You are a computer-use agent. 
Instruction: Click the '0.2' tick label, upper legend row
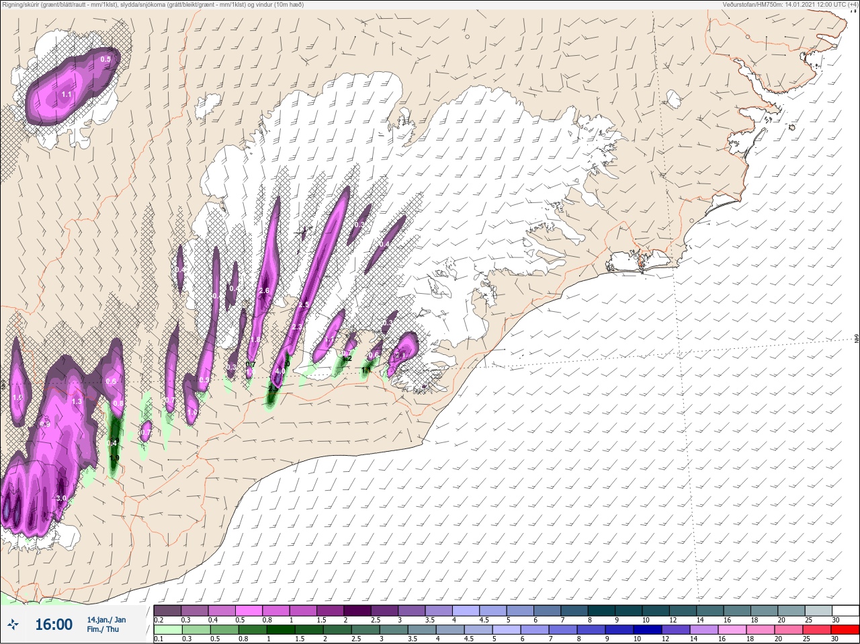click(159, 620)
